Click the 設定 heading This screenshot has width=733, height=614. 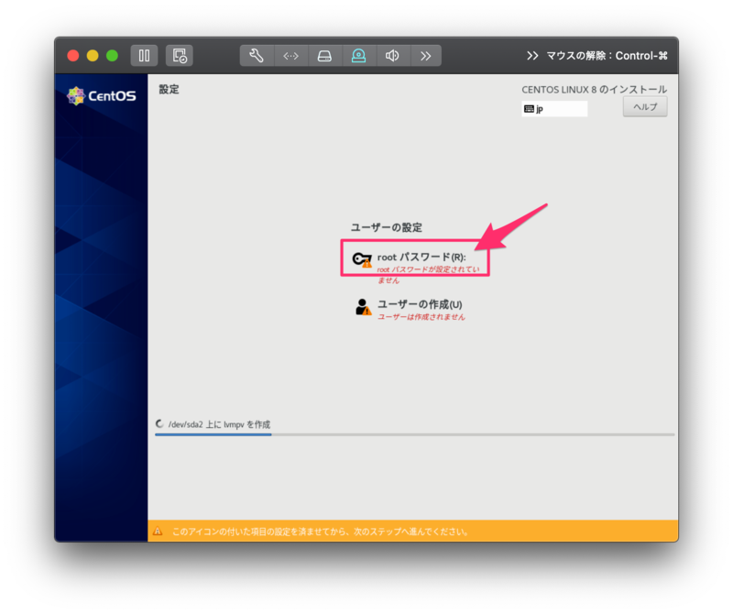tap(170, 89)
